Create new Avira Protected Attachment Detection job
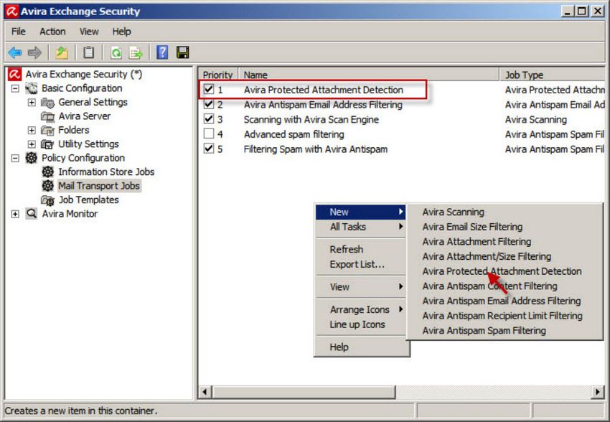 (x=505, y=271)
